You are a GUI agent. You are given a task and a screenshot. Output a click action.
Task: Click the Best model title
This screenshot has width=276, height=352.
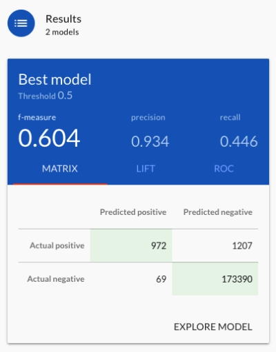[55, 79]
